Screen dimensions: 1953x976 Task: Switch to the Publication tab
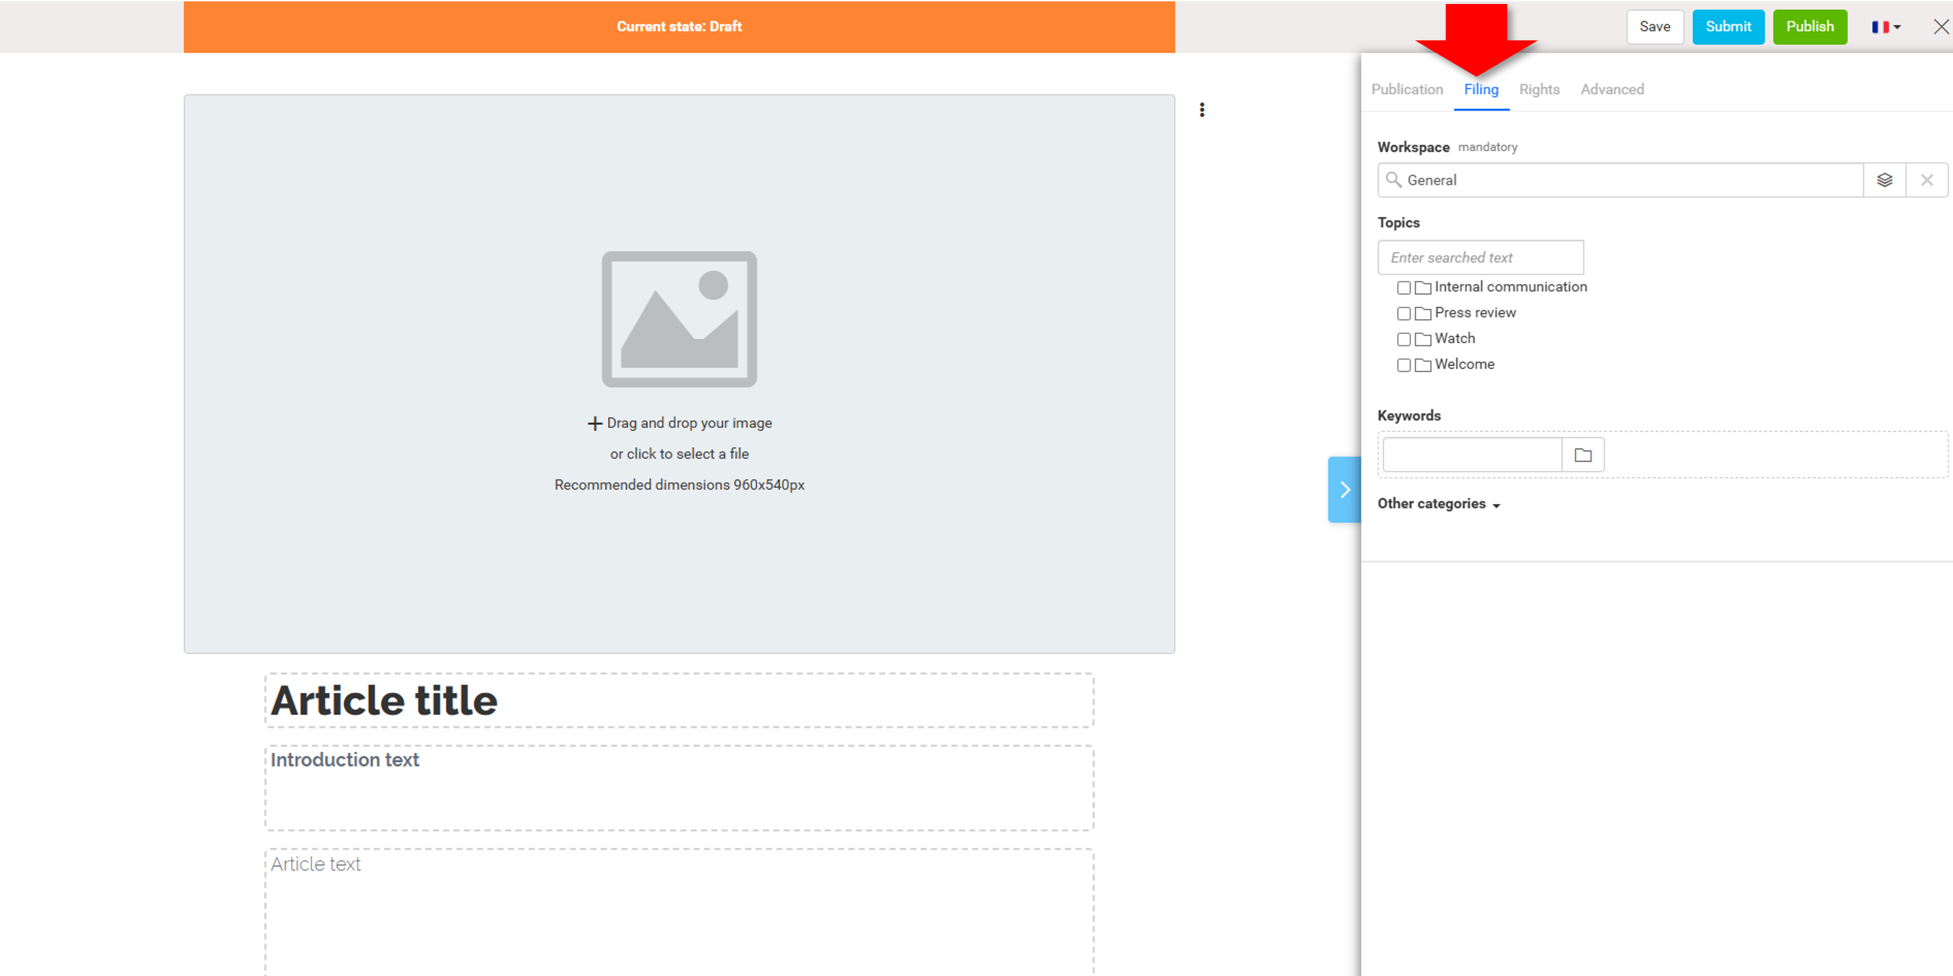tap(1407, 90)
